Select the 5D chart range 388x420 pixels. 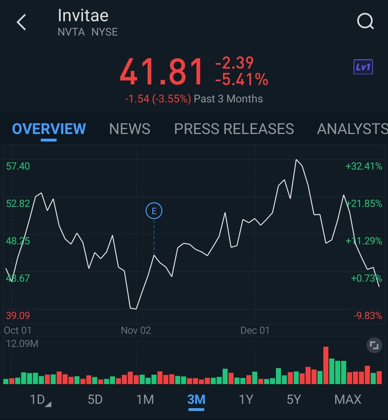(95, 400)
